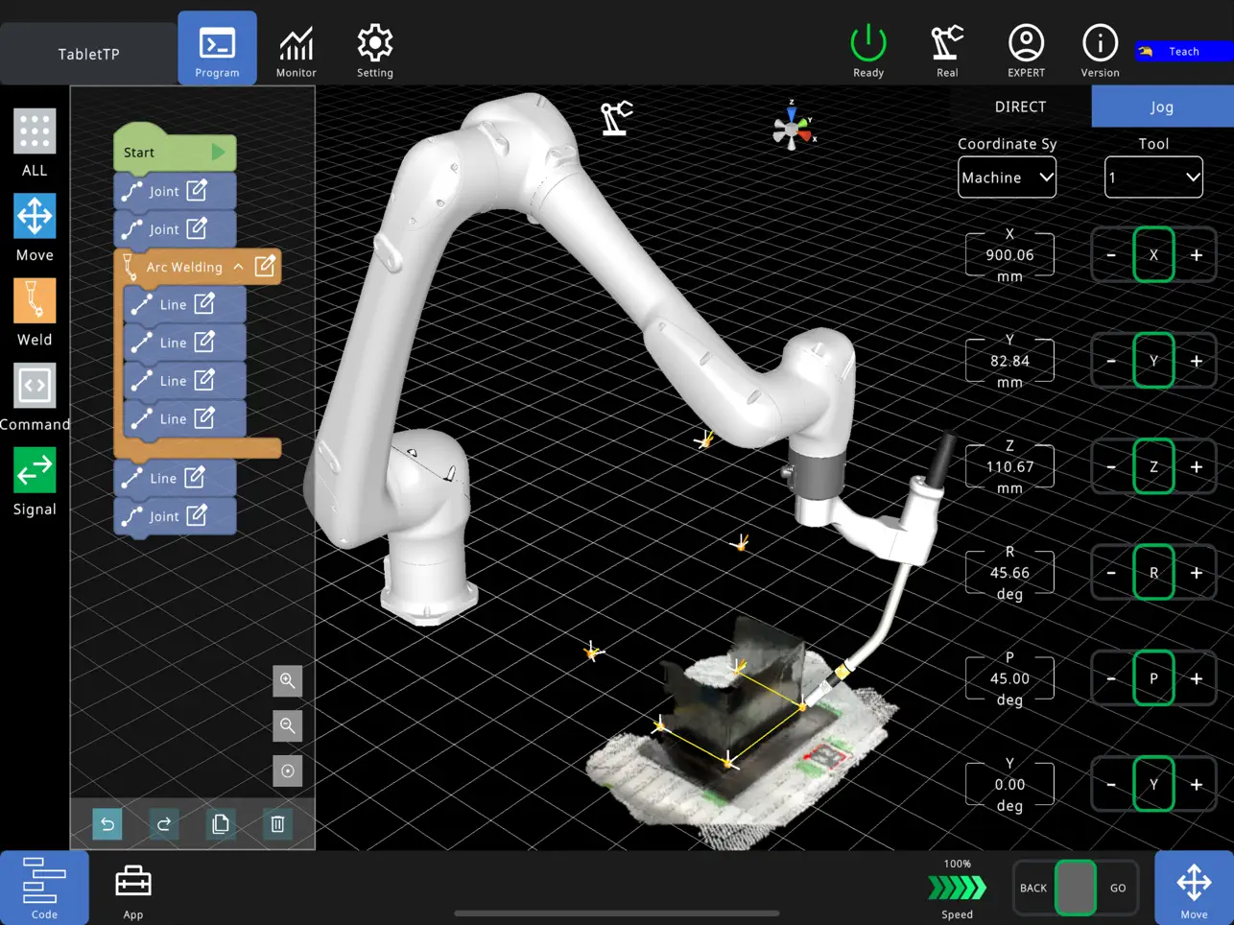The image size is (1234, 925).
Task: Edit first Line block inside Arc Welding
Action: click(x=204, y=304)
